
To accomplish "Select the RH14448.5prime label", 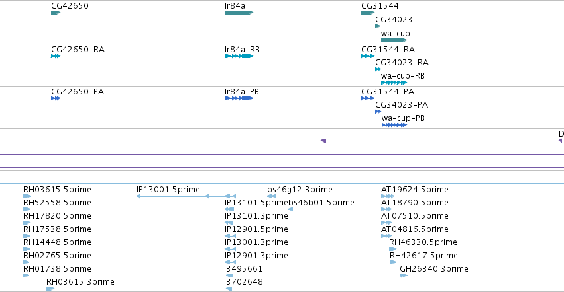I will (57, 242).
